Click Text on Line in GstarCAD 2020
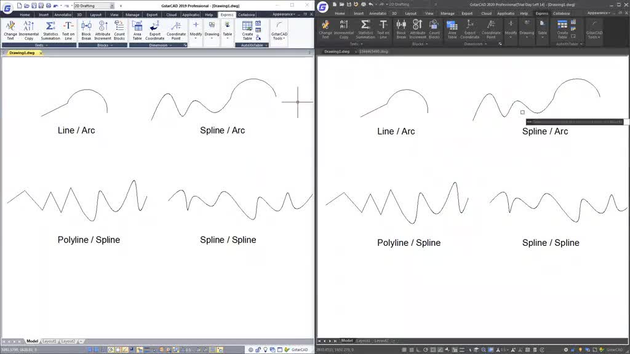 point(383,29)
